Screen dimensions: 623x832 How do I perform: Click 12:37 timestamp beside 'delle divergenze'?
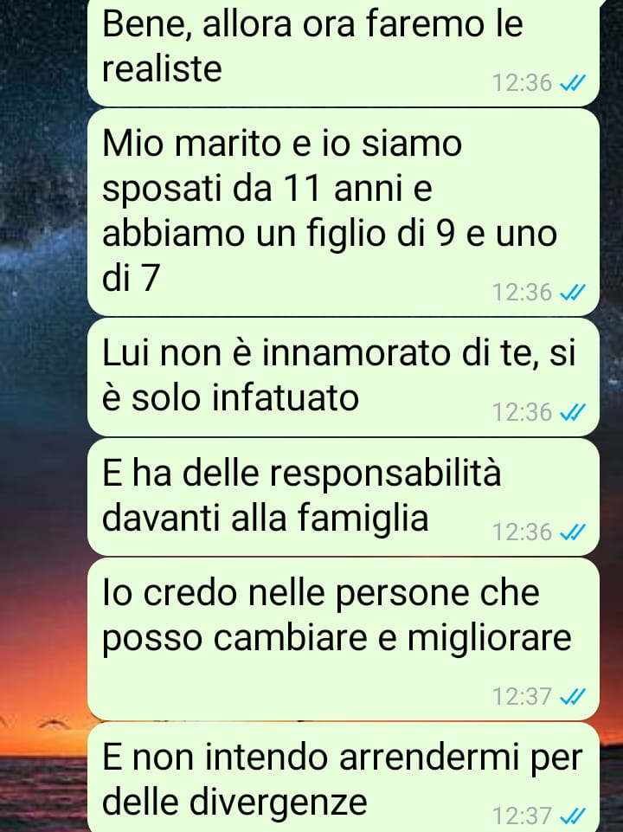pos(523,816)
